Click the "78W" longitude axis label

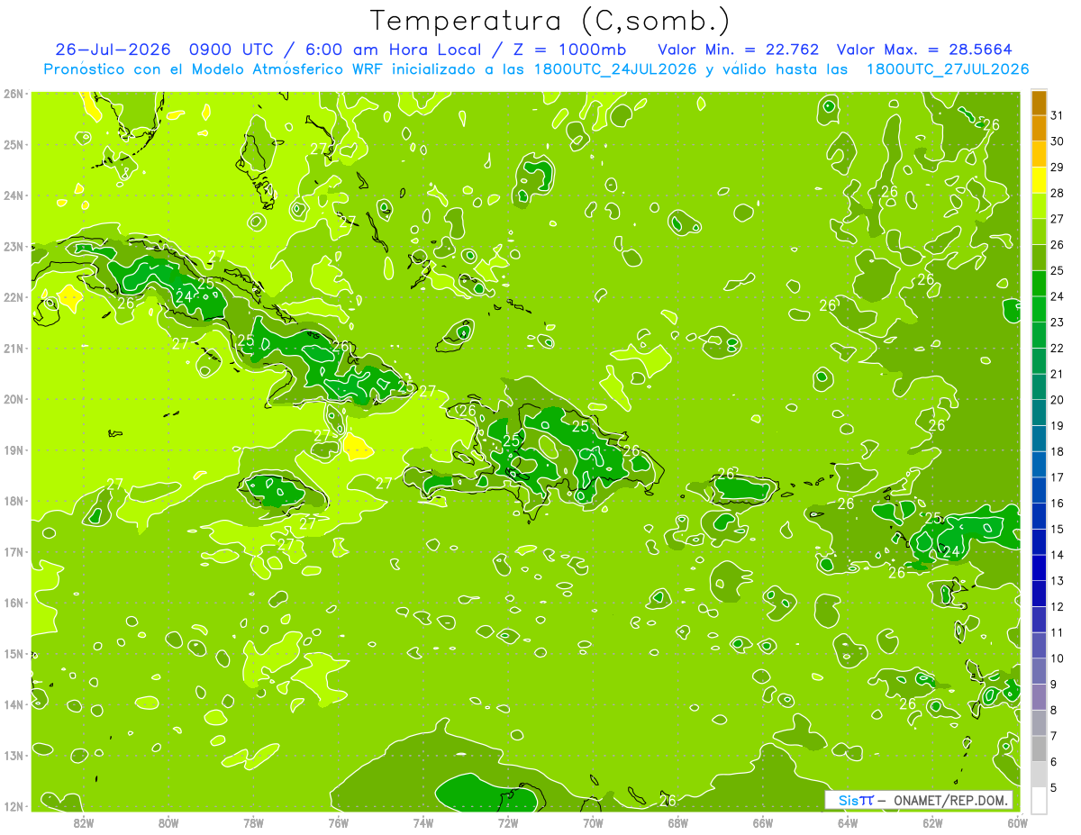(x=253, y=822)
